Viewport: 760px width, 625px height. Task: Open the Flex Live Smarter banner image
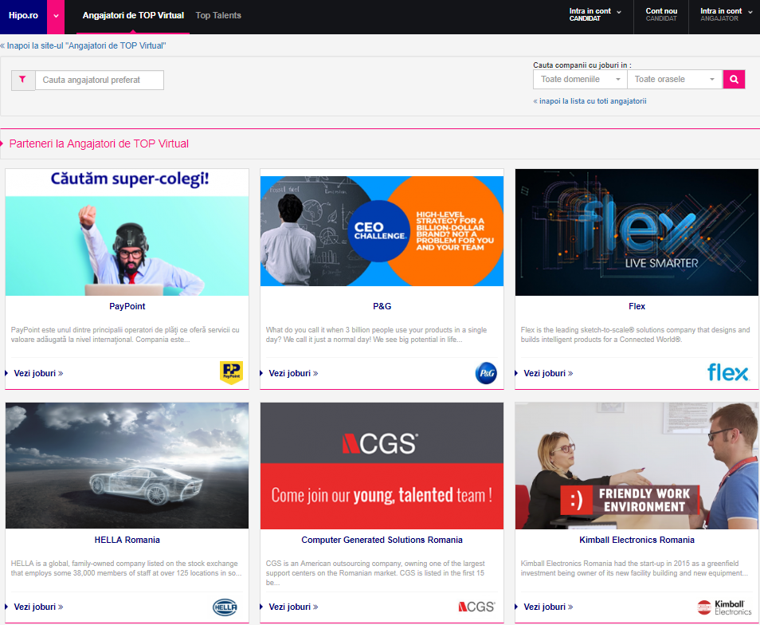[x=637, y=232]
